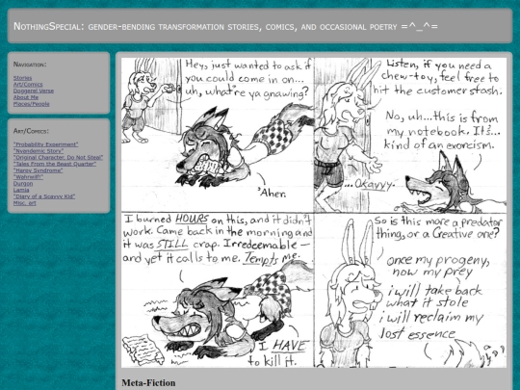The width and height of the screenshot is (520, 390).
Task: Click the comic panel with rabbit knocking
Action: [218, 135]
